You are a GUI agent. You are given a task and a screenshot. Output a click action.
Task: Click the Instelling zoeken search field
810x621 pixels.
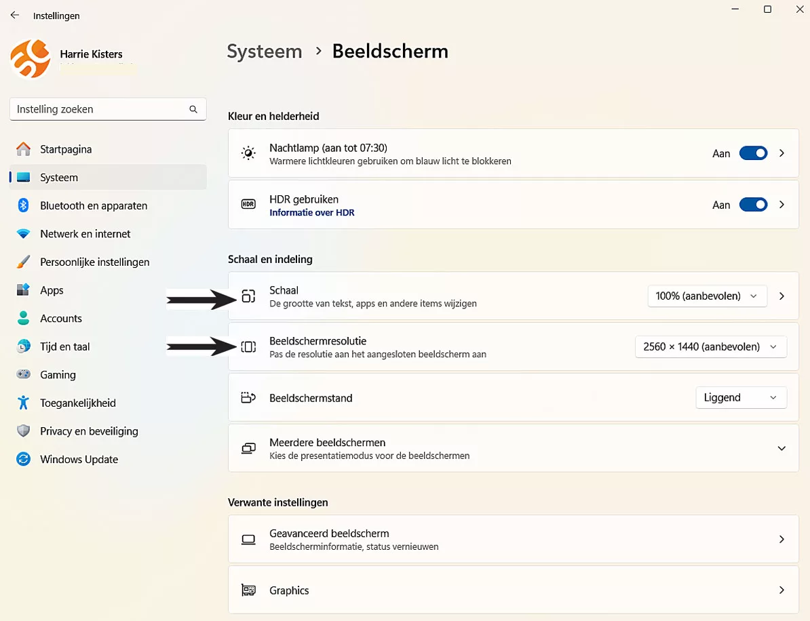[108, 109]
